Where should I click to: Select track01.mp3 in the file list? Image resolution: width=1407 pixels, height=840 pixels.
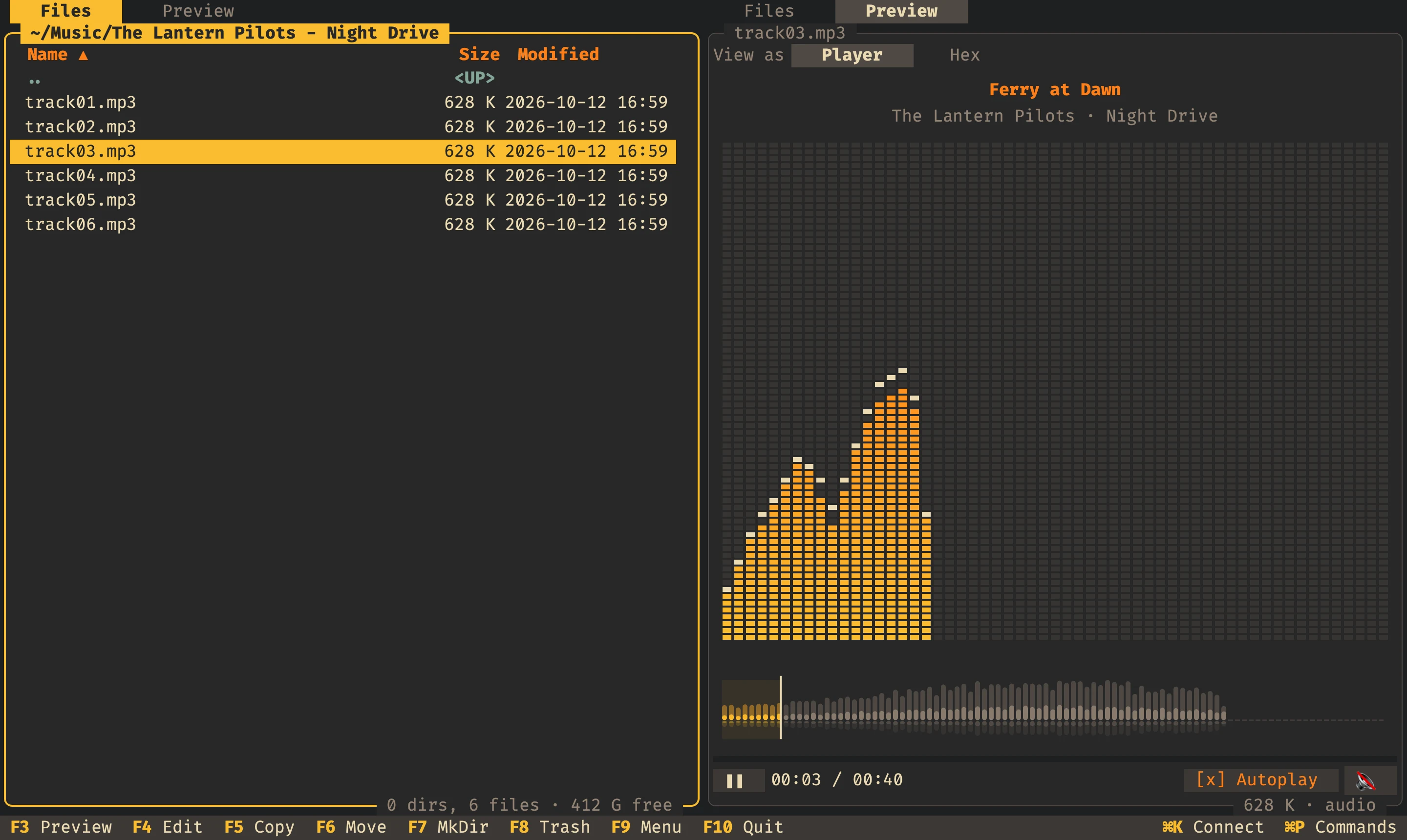pyautogui.click(x=343, y=103)
